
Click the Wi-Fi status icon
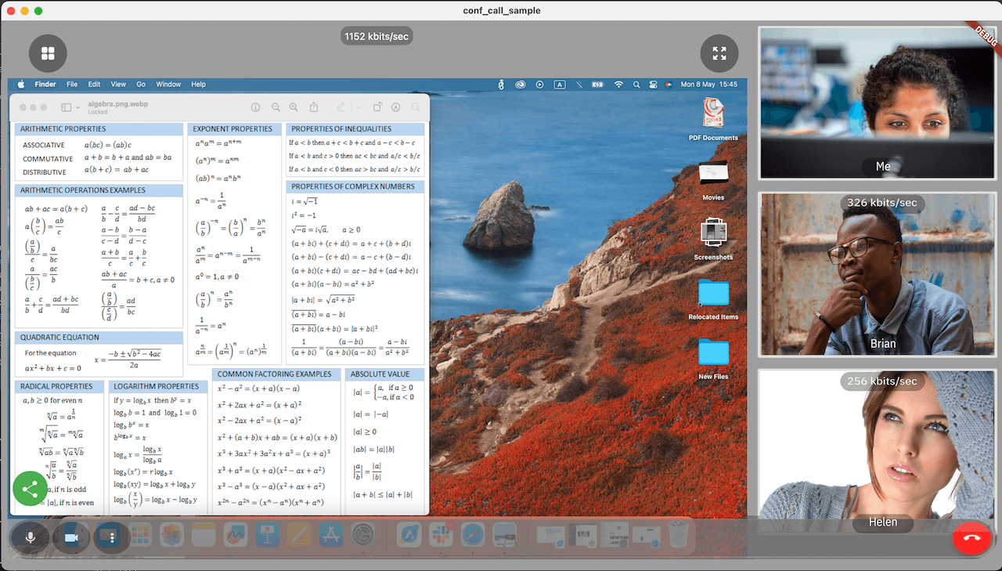(x=618, y=85)
